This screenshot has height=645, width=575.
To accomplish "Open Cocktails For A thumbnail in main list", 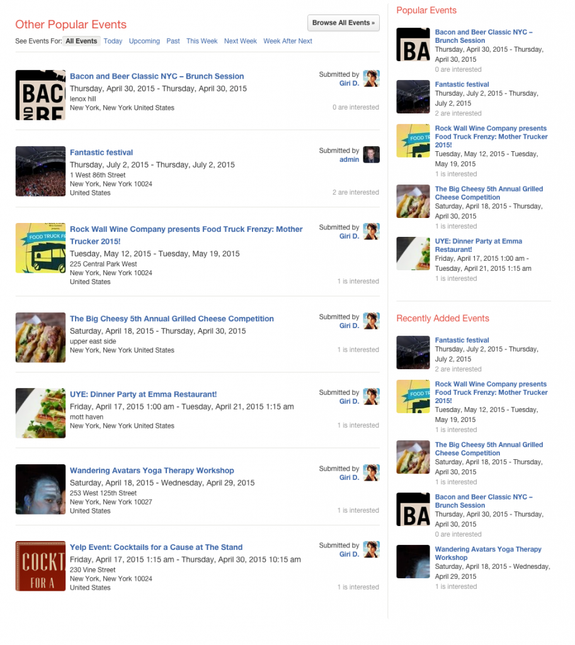I will pos(40,566).
